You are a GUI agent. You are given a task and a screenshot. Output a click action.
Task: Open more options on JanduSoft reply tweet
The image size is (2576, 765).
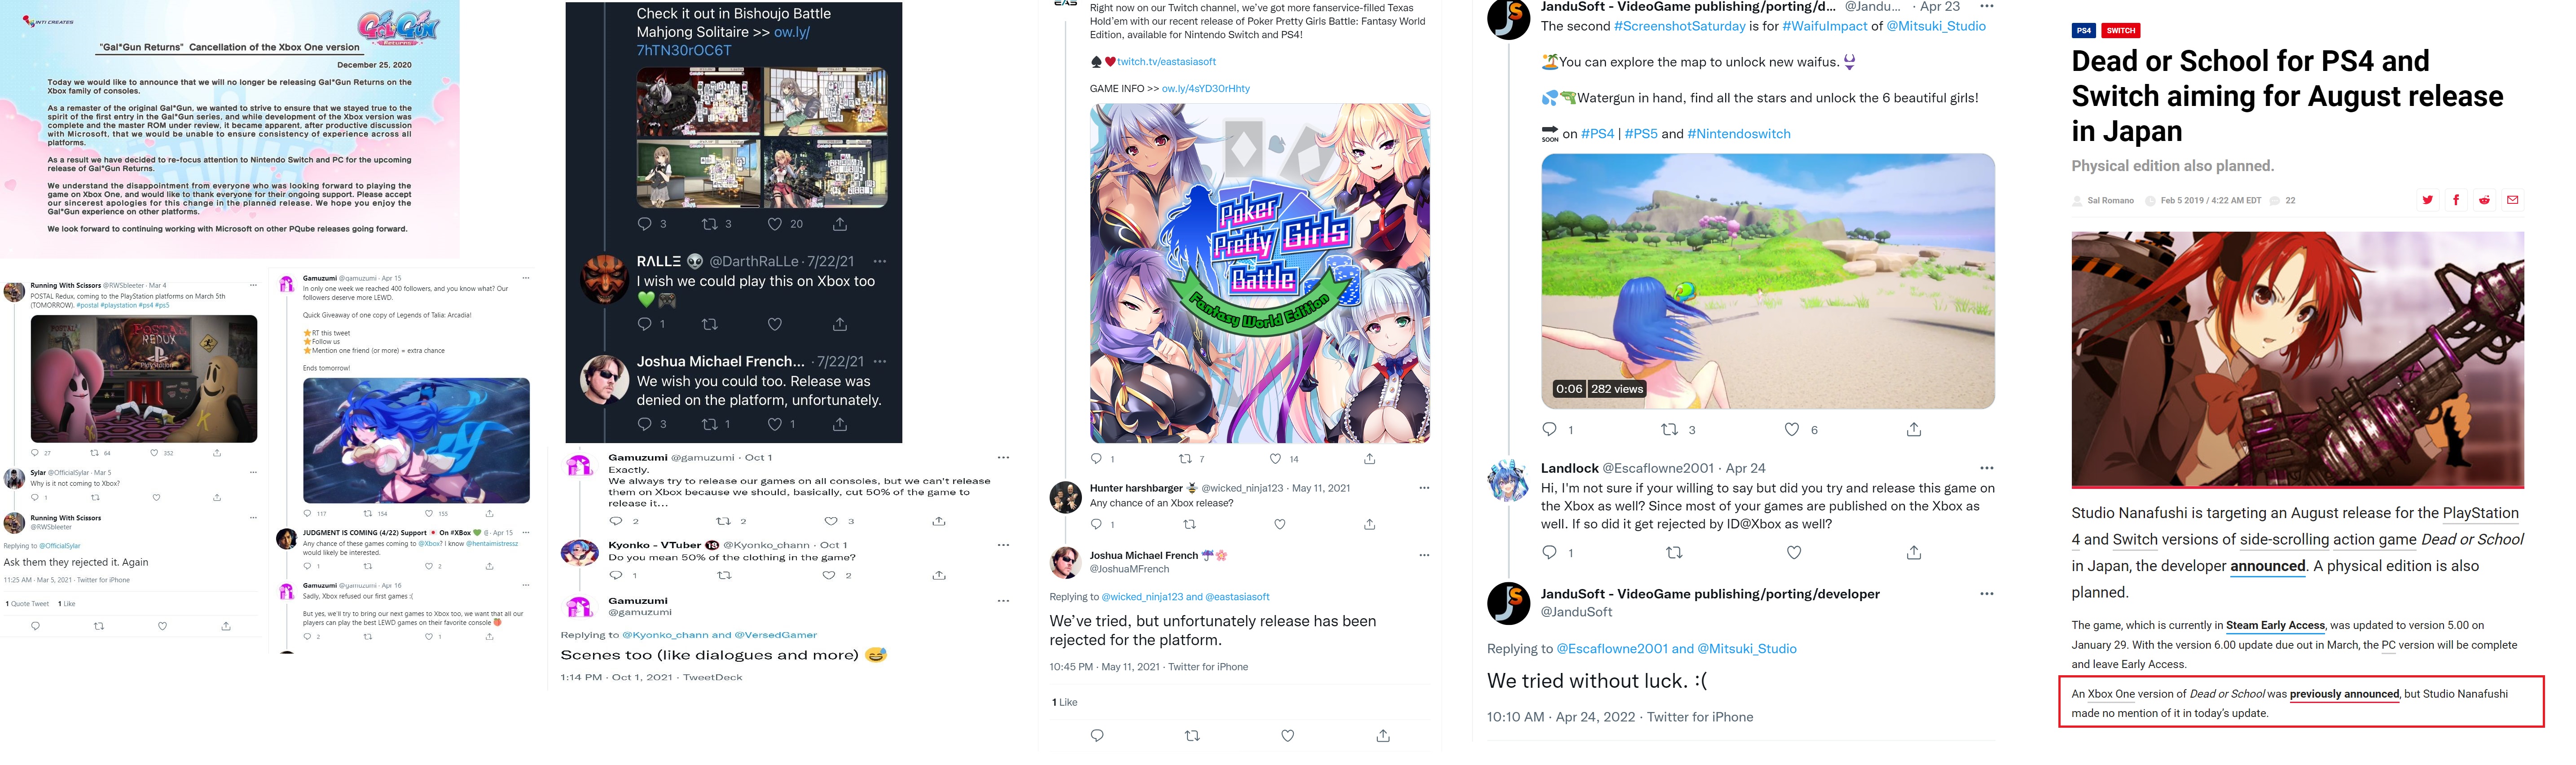pyautogui.click(x=1986, y=594)
